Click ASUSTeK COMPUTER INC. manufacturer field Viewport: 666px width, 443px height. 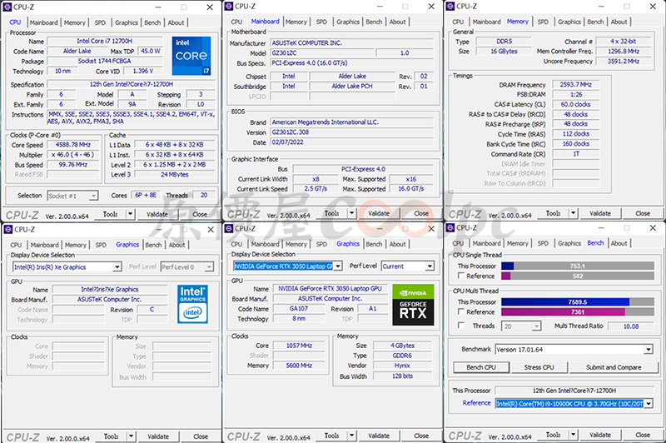pyautogui.click(x=351, y=43)
